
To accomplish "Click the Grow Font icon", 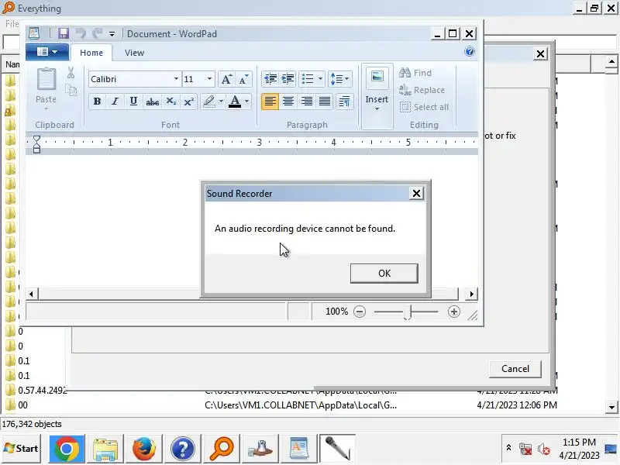I will pos(226,79).
